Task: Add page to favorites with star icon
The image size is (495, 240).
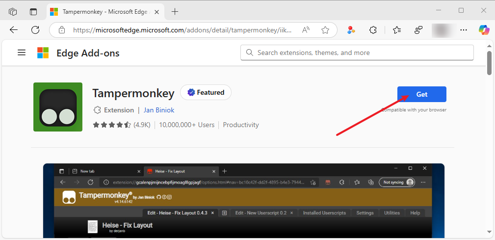Action: [325, 30]
